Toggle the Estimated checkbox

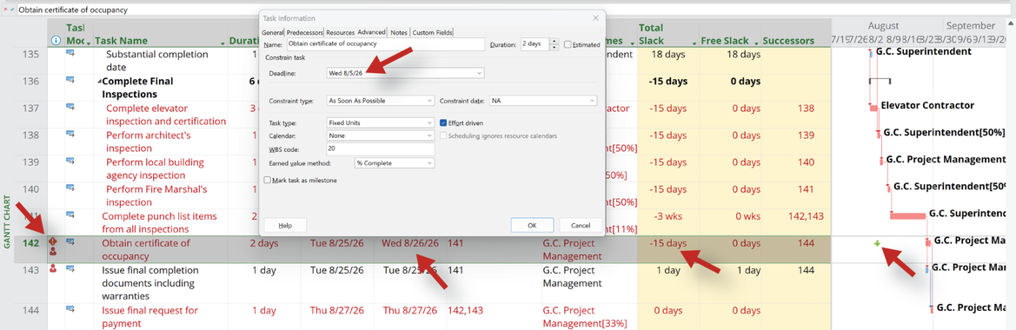pyautogui.click(x=568, y=44)
